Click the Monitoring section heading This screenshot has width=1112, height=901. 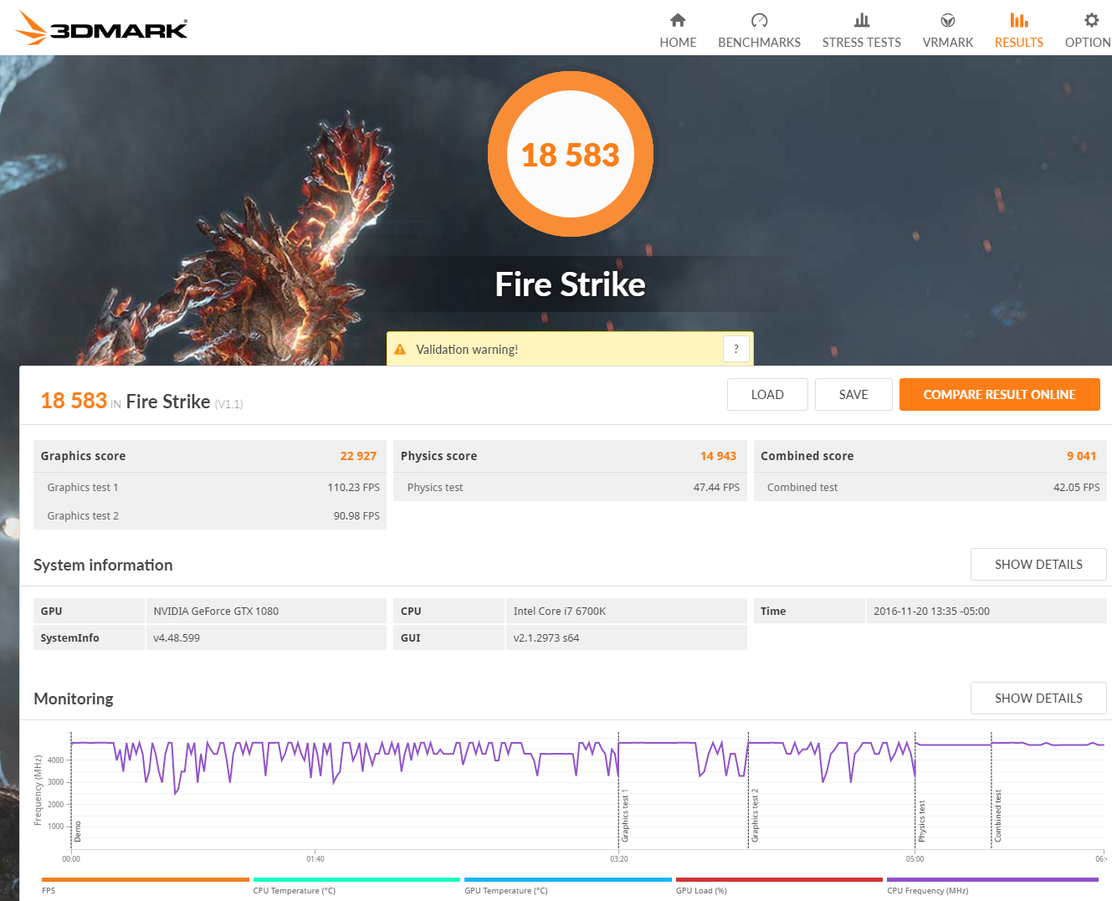click(x=74, y=699)
